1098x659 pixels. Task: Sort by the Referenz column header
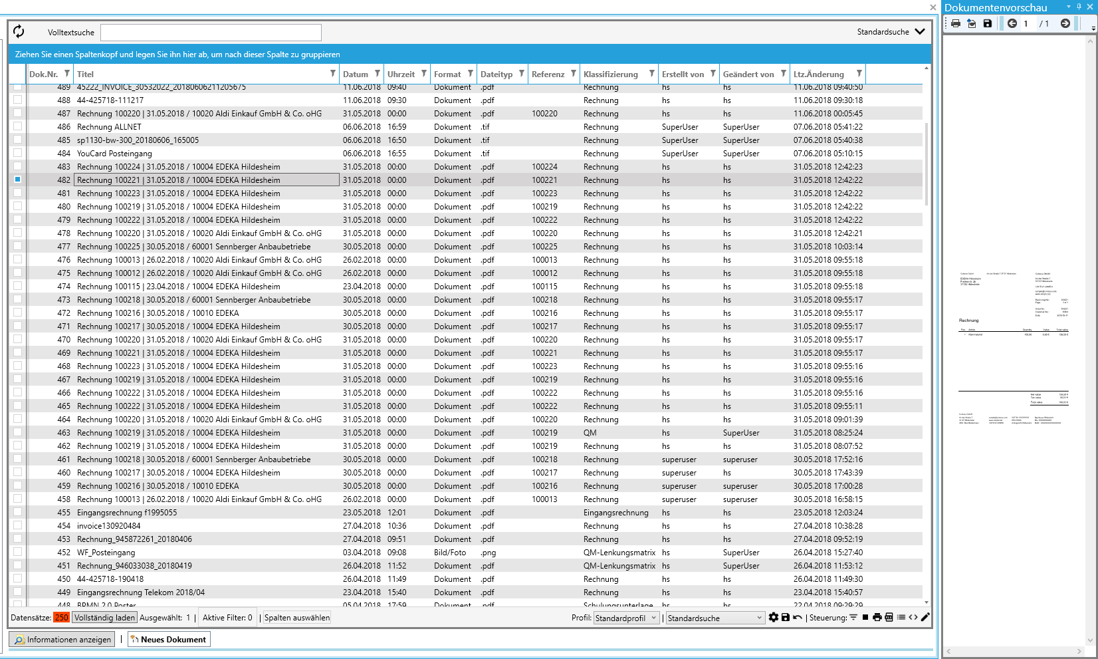click(548, 74)
